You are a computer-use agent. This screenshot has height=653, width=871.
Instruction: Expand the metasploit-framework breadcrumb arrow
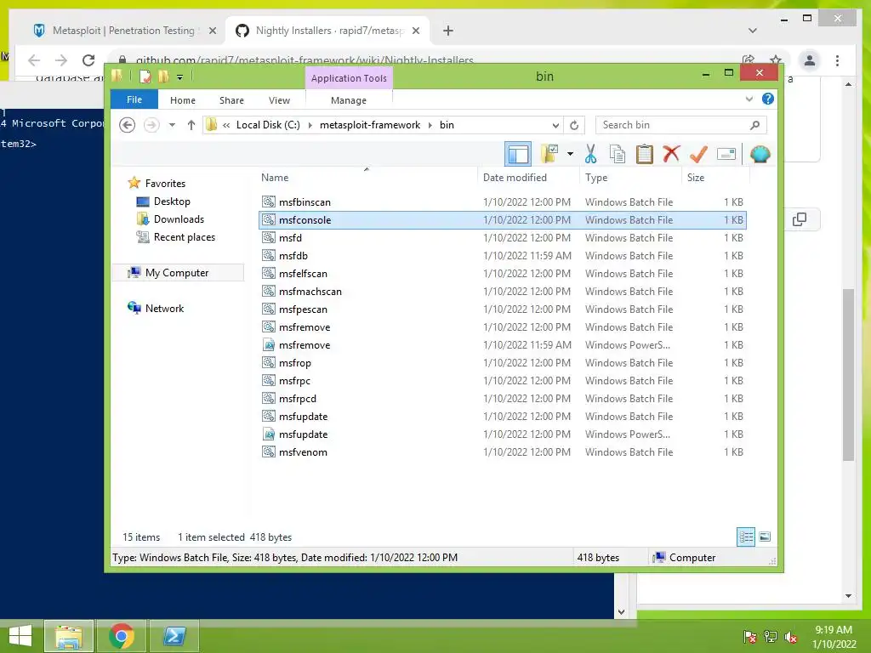point(430,125)
